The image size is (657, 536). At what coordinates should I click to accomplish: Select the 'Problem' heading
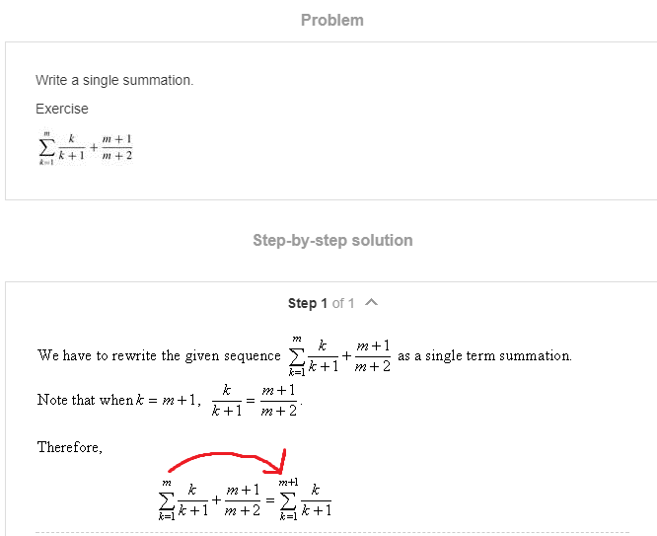coord(332,20)
